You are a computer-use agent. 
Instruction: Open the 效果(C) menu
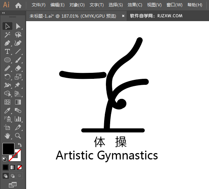tap(135, 5)
